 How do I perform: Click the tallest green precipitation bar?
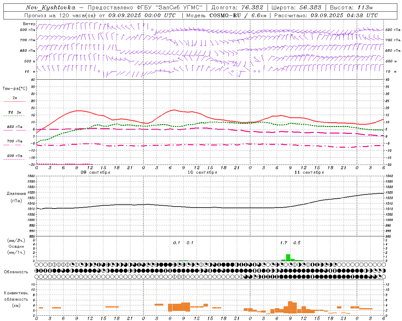(288, 257)
